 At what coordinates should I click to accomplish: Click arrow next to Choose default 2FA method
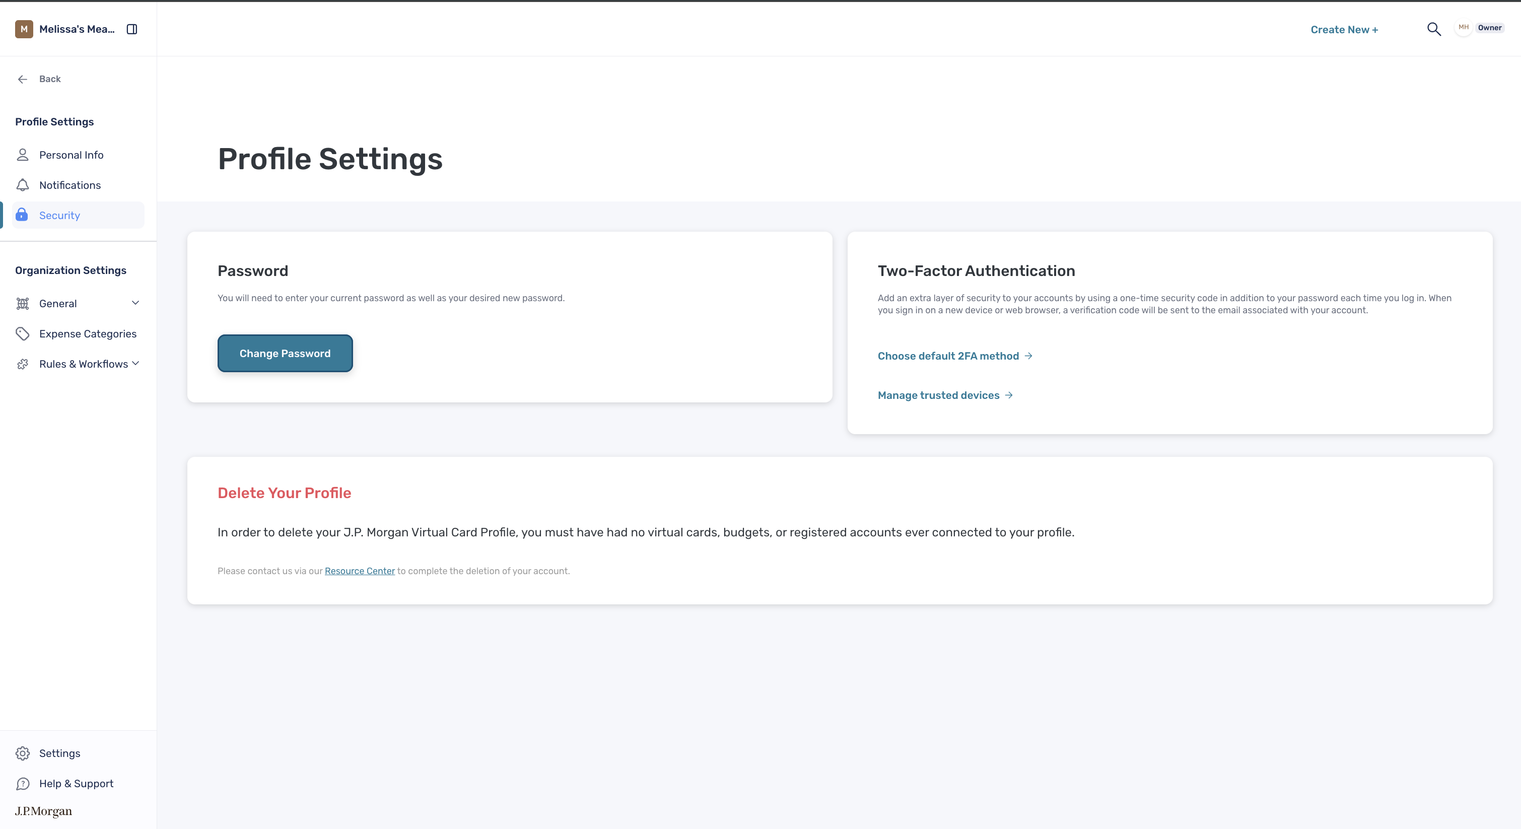coord(1028,356)
